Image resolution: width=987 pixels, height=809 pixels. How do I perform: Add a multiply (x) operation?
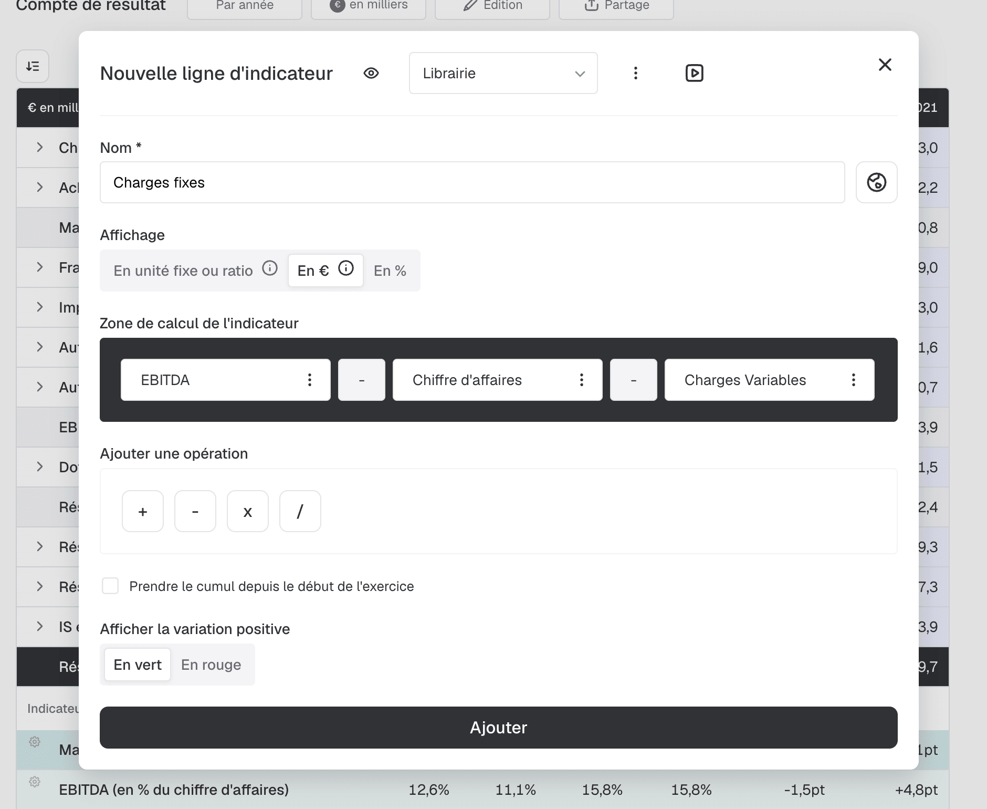coord(248,511)
